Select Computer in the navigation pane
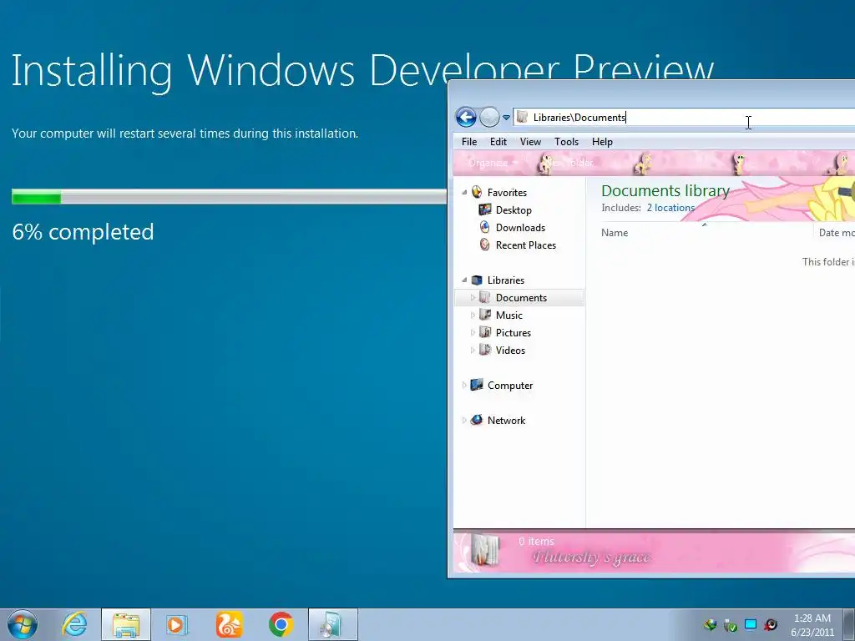The height and width of the screenshot is (641, 855). [x=510, y=386]
